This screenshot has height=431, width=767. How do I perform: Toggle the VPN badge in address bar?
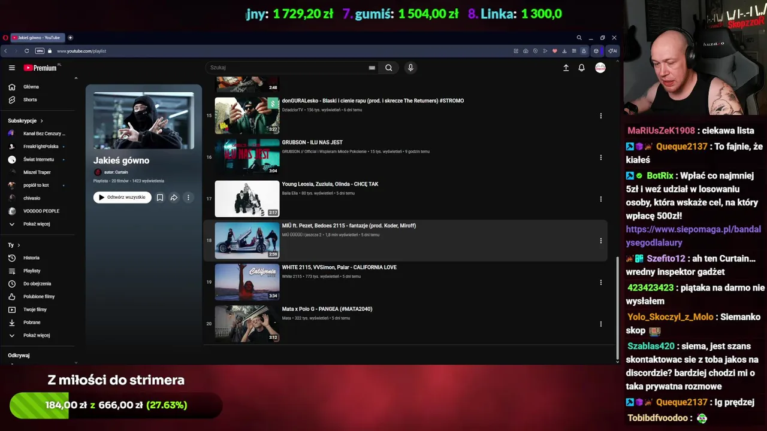pos(40,51)
